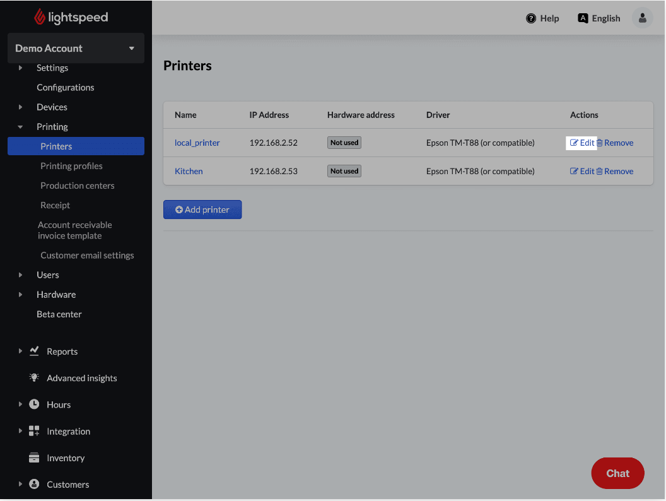Expand the Settings menu arrow
The width and height of the screenshot is (666, 501).
coord(20,68)
